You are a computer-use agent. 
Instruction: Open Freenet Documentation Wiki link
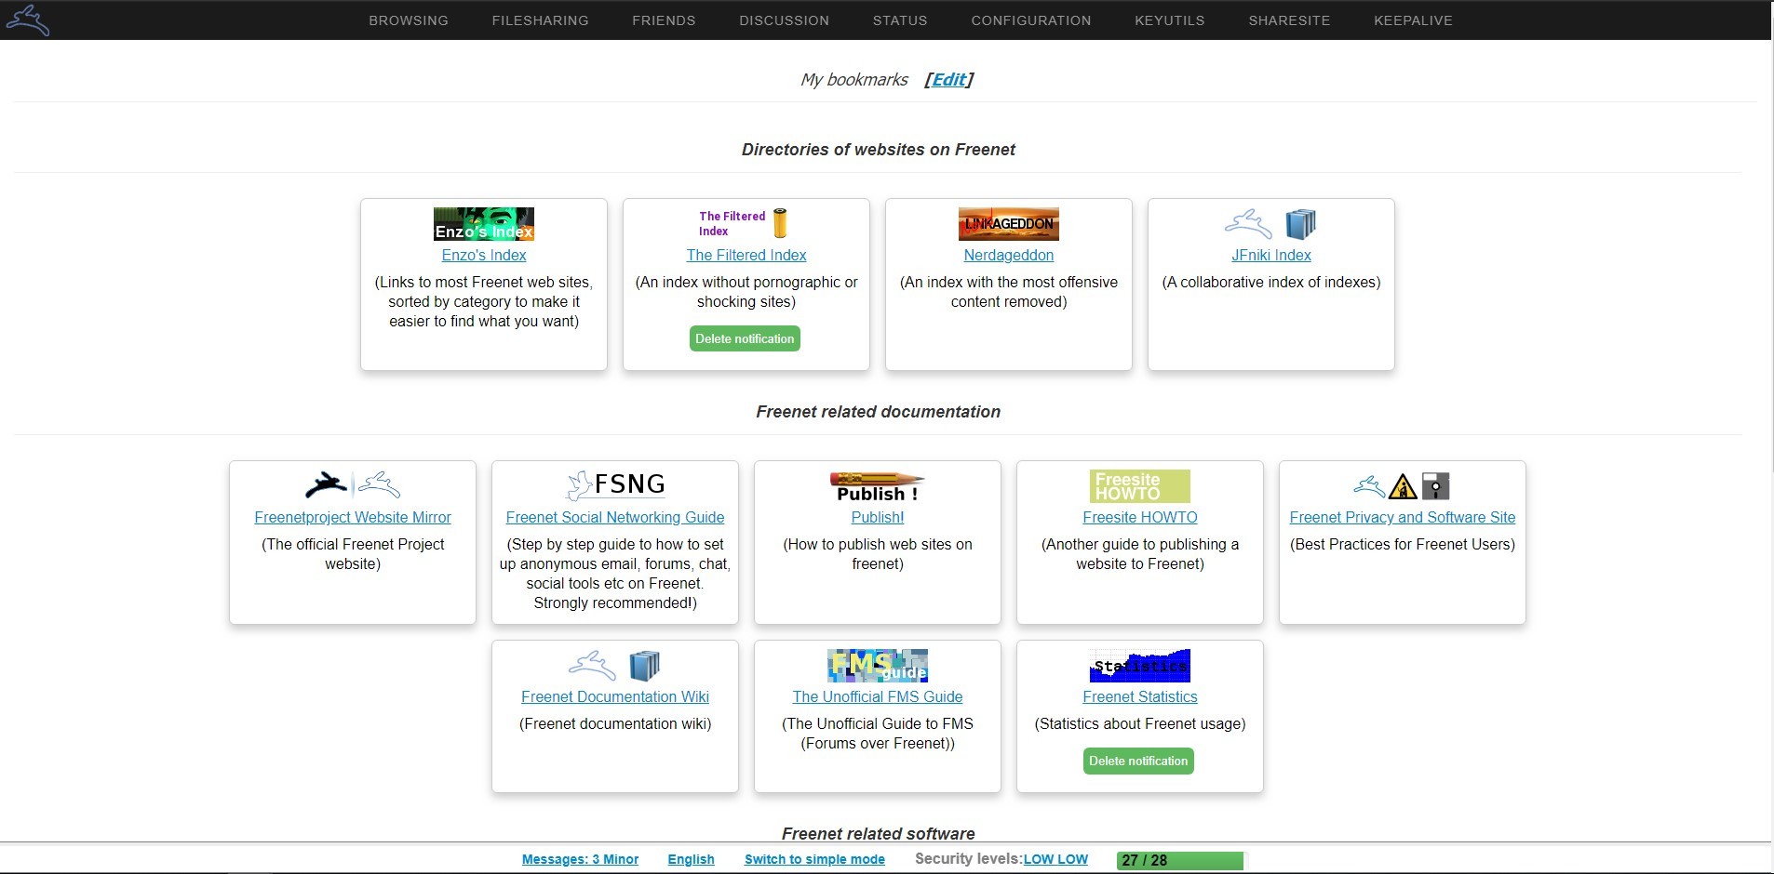pyautogui.click(x=615, y=696)
